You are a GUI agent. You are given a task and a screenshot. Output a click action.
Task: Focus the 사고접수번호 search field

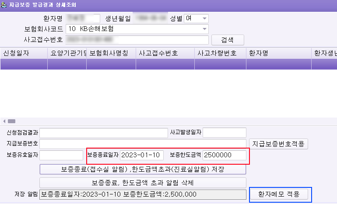[137, 40]
